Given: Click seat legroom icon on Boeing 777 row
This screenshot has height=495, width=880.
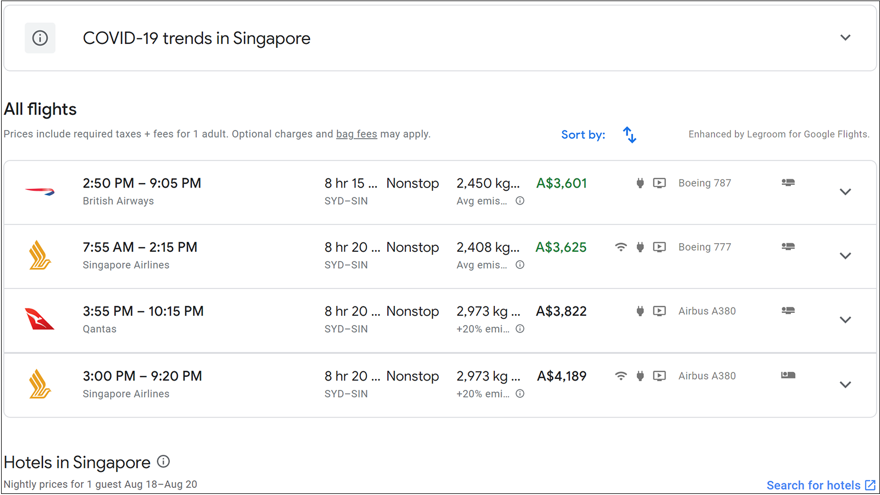Looking at the screenshot, I should coord(788,246).
